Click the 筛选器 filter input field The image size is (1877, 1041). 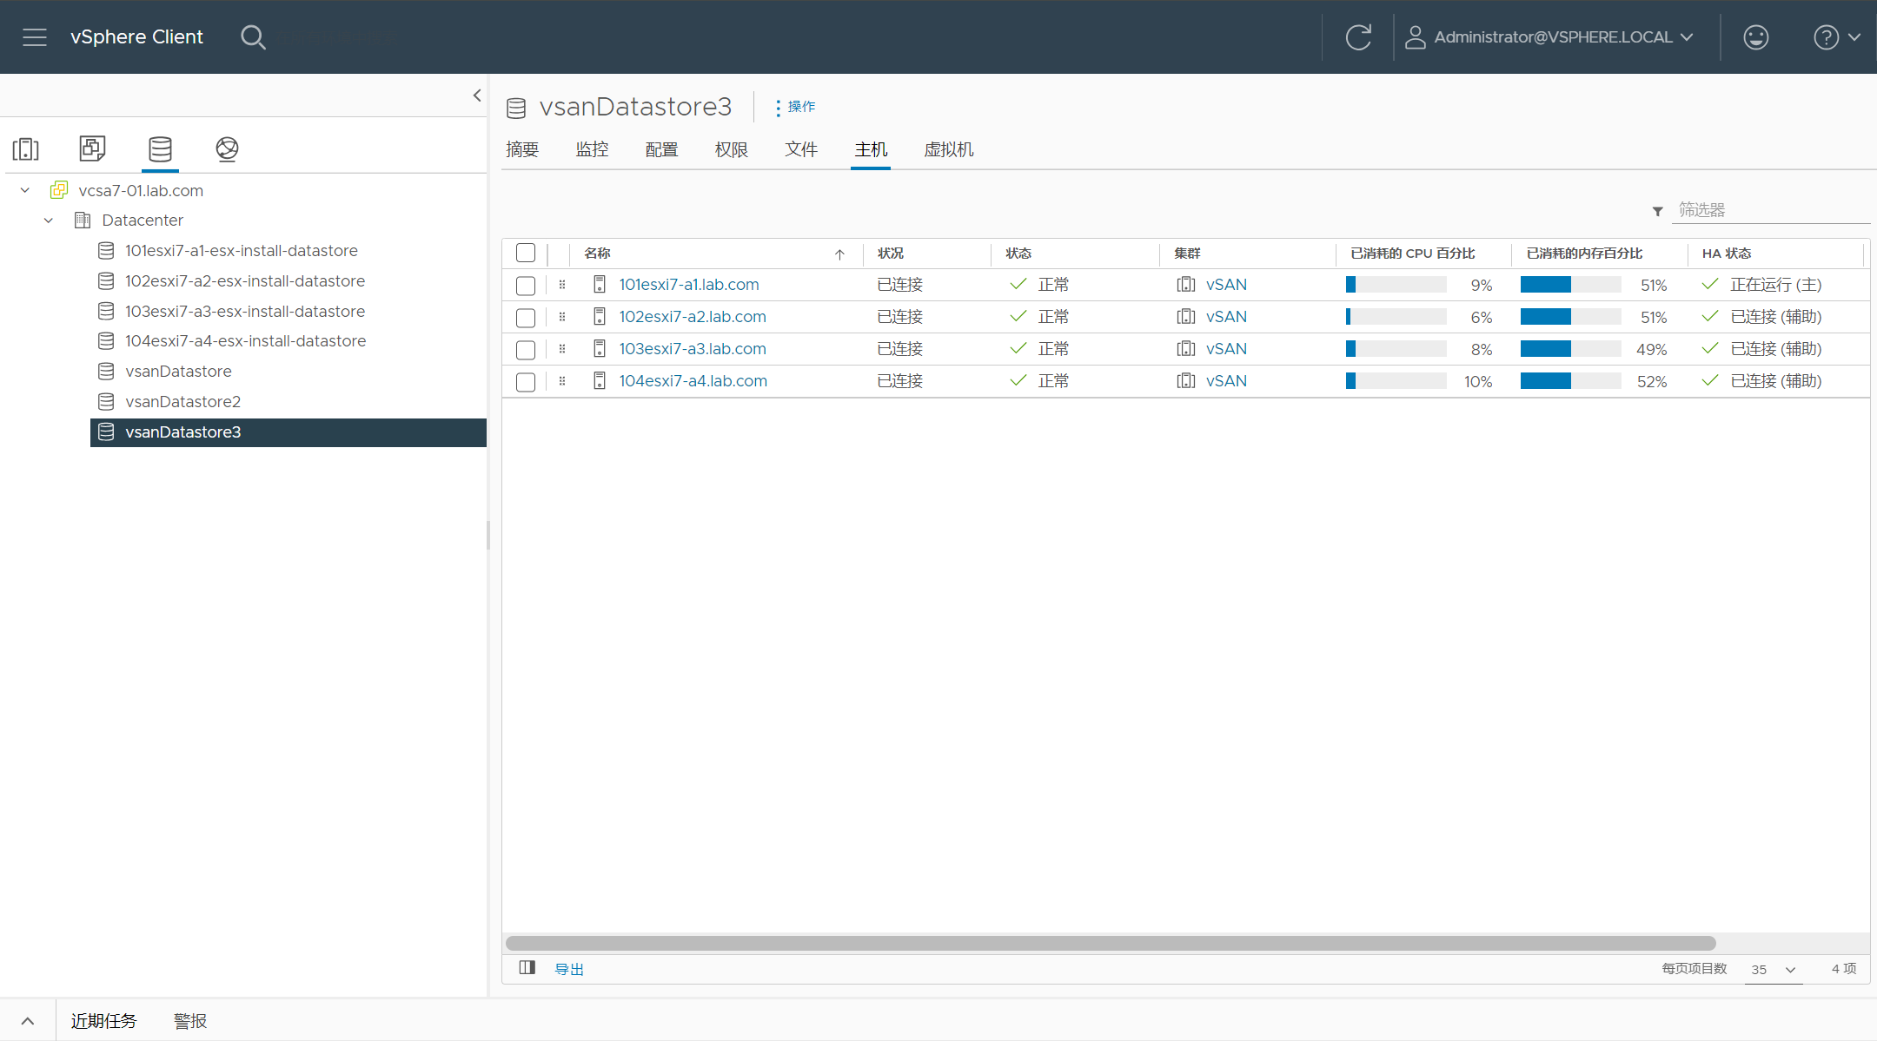click(x=1770, y=210)
